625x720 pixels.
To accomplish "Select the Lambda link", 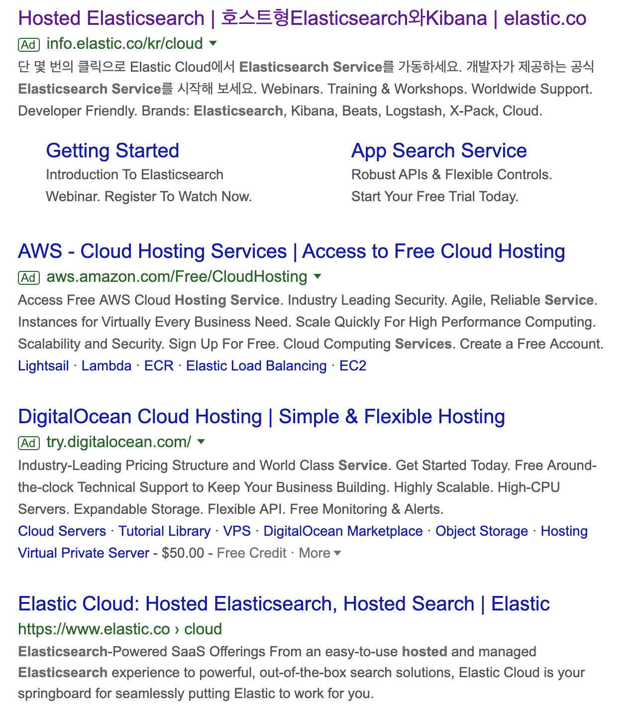I will pos(107,366).
